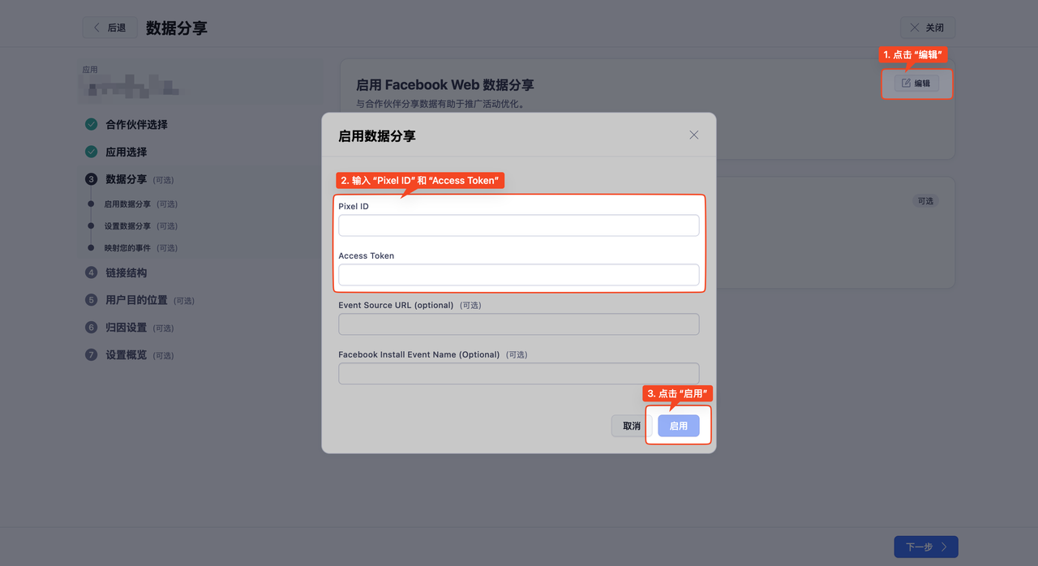This screenshot has width=1038, height=566.
Task: Click the 取消 button in the dialog
Action: pos(630,425)
